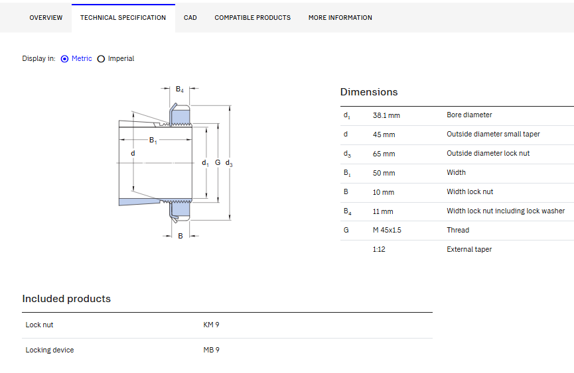The width and height of the screenshot is (574, 373).
Task: Open the Overview tab
Action: pyautogui.click(x=46, y=17)
